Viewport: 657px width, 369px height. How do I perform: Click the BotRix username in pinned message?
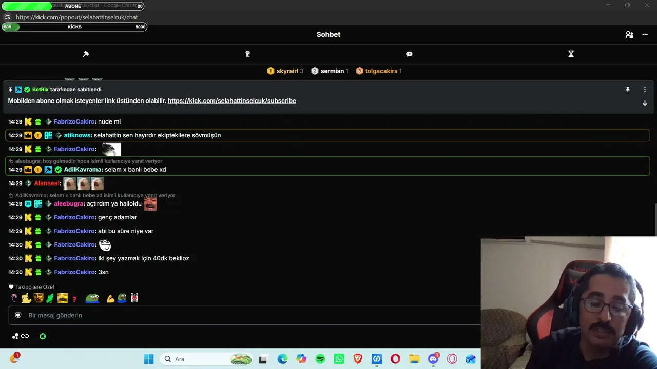[40, 90]
